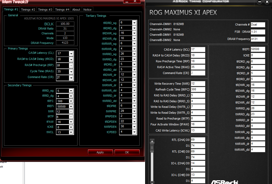
Task: Expand the tWCL dropdown in Mem TweakIt
Action: tap(71, 132)
